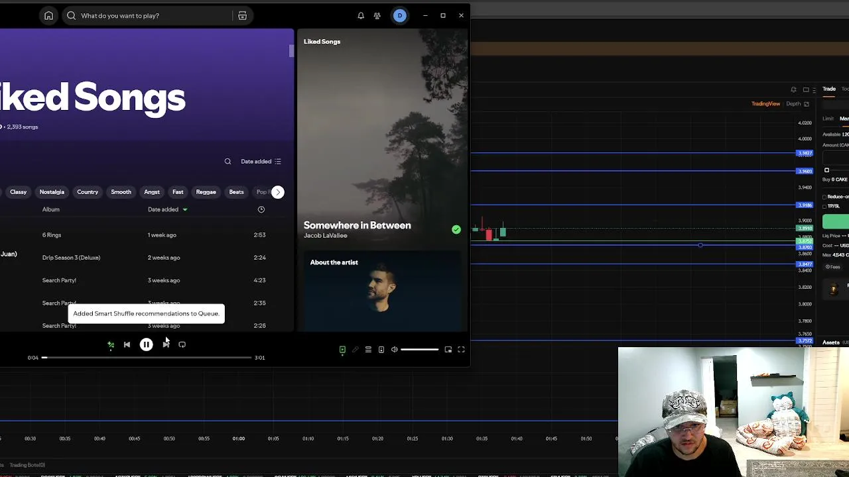Mute Spotify with the speaker icon

tap(394, 349)
